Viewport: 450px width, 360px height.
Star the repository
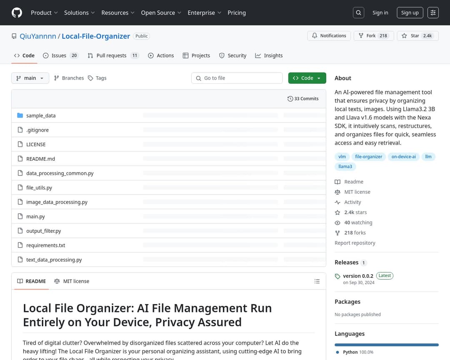417,35
